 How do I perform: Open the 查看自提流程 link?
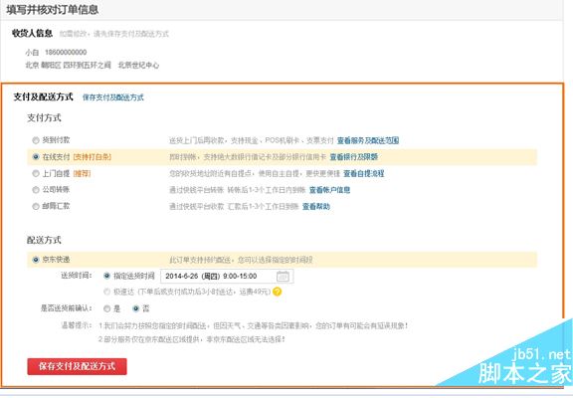364,173
